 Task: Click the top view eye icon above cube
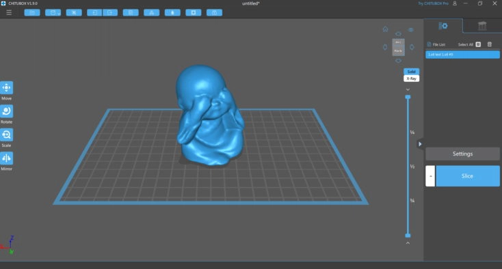pyautogui.click(x=398, y=34)
